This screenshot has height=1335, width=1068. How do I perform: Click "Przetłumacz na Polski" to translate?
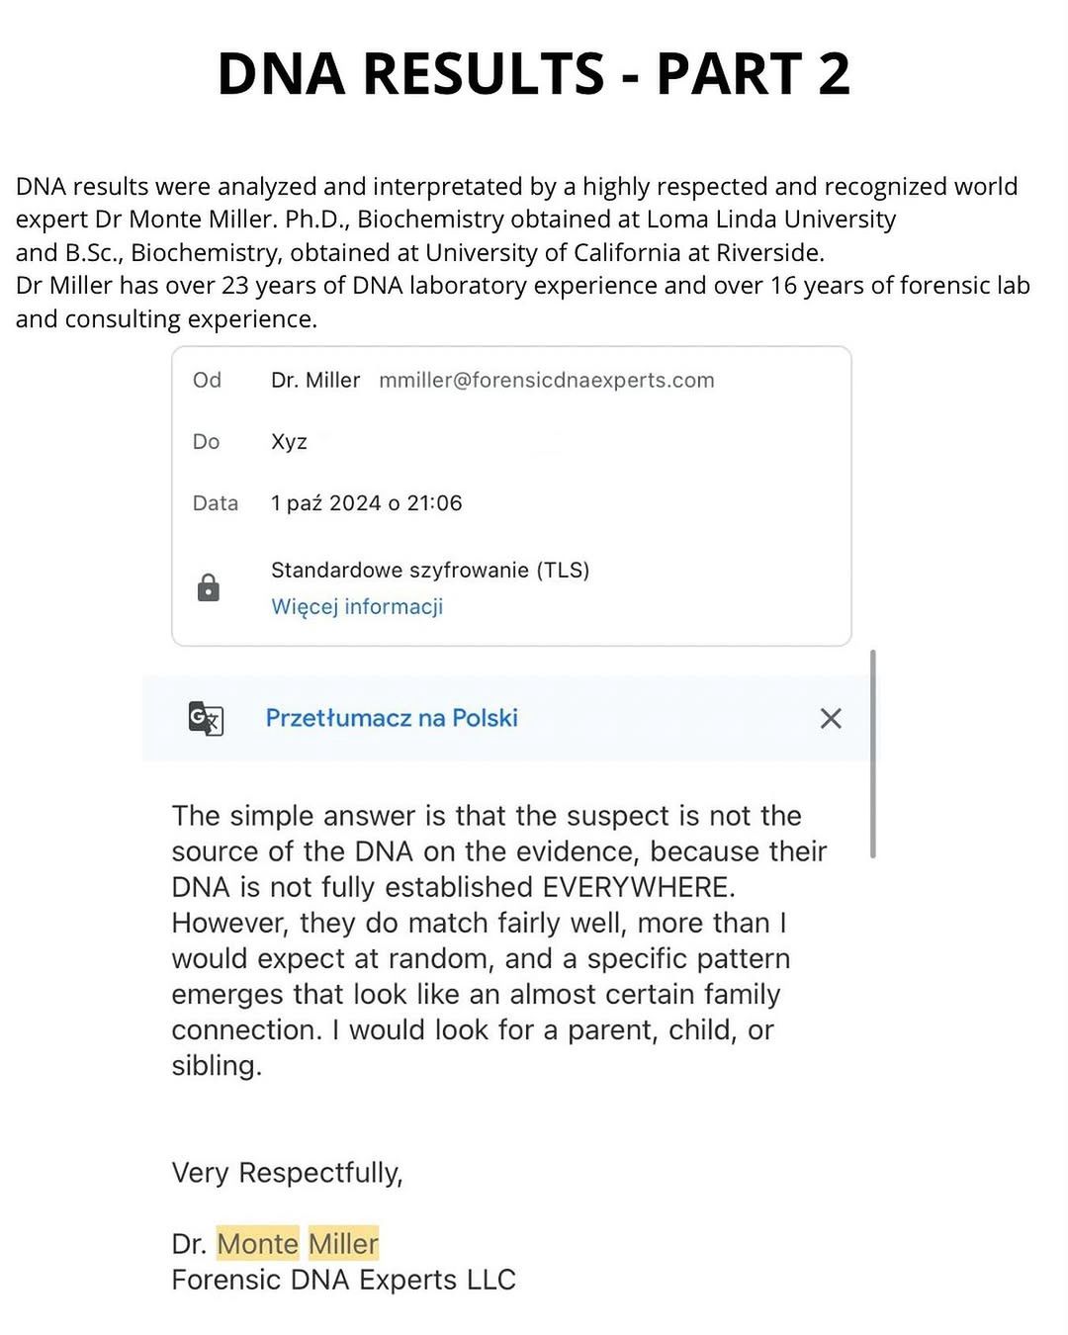[x=392, y=718]
